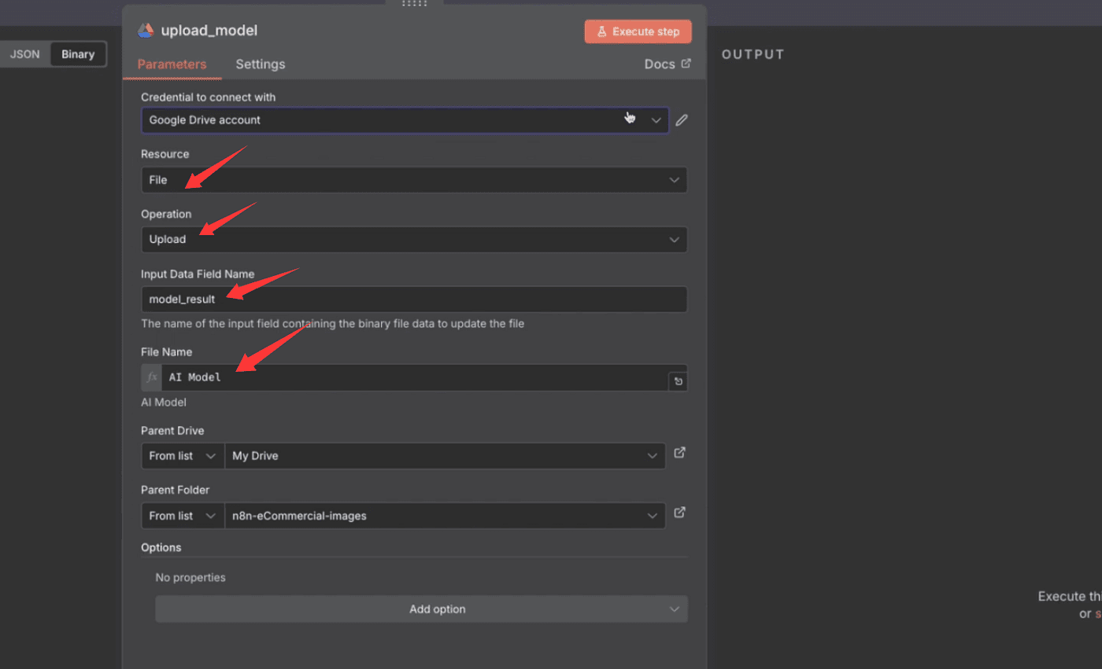Open Parent Folder external link icon
1102x669 pixels.
click(680, 513)
